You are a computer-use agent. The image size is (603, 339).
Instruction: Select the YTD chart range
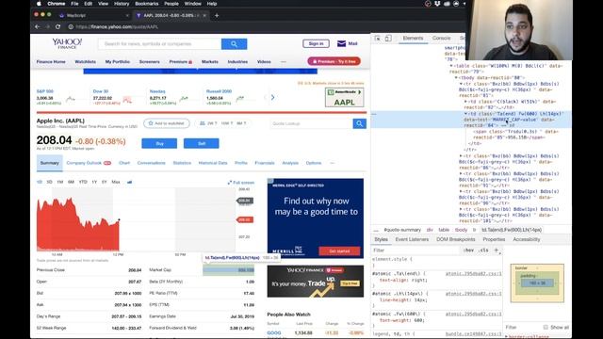(x=83, y=182)
